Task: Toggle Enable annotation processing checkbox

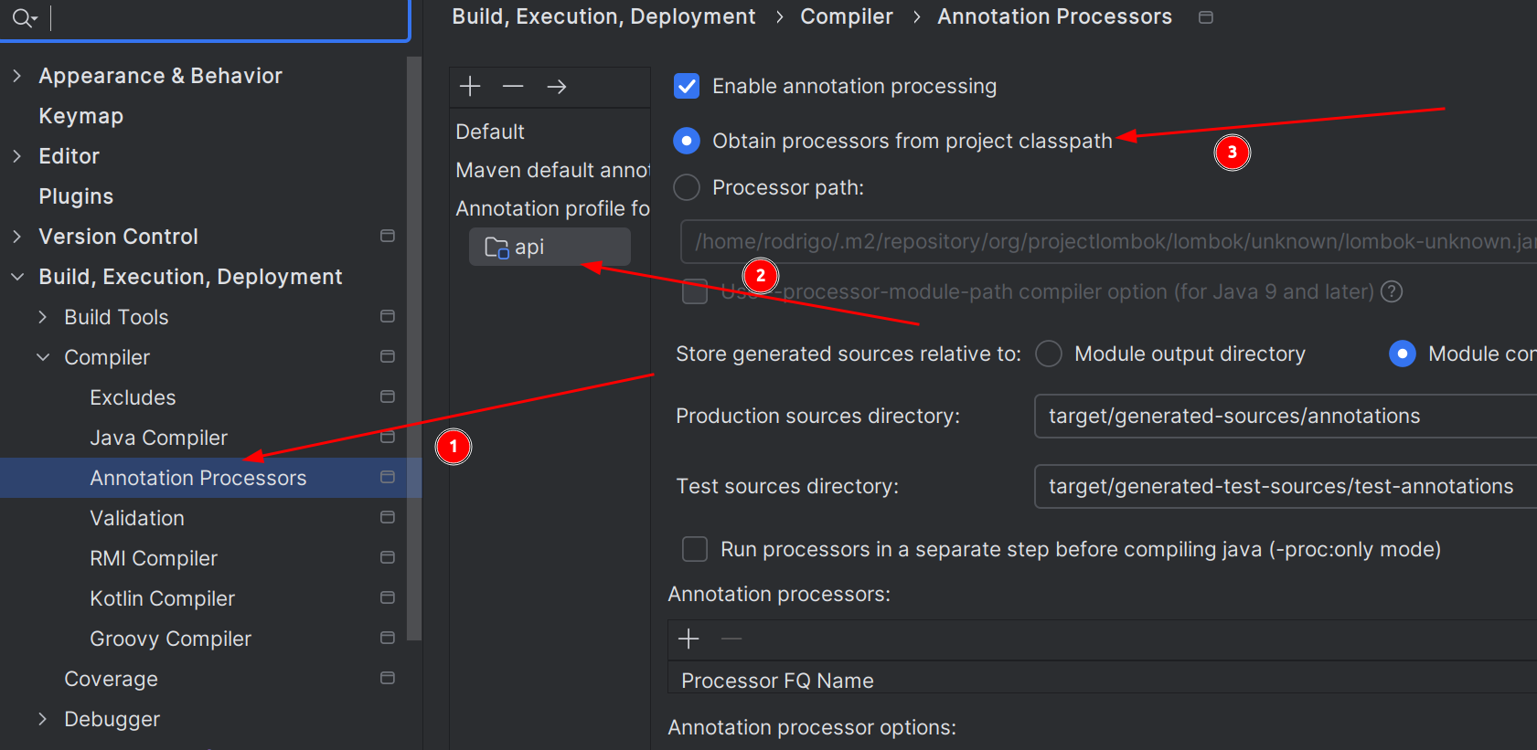Action: pos(687,86)
